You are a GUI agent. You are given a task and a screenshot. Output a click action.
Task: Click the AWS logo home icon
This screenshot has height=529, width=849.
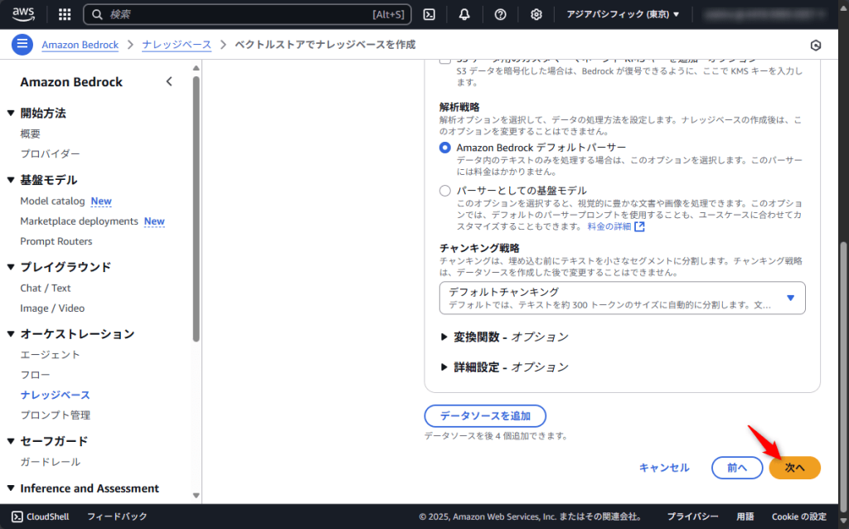23,14
